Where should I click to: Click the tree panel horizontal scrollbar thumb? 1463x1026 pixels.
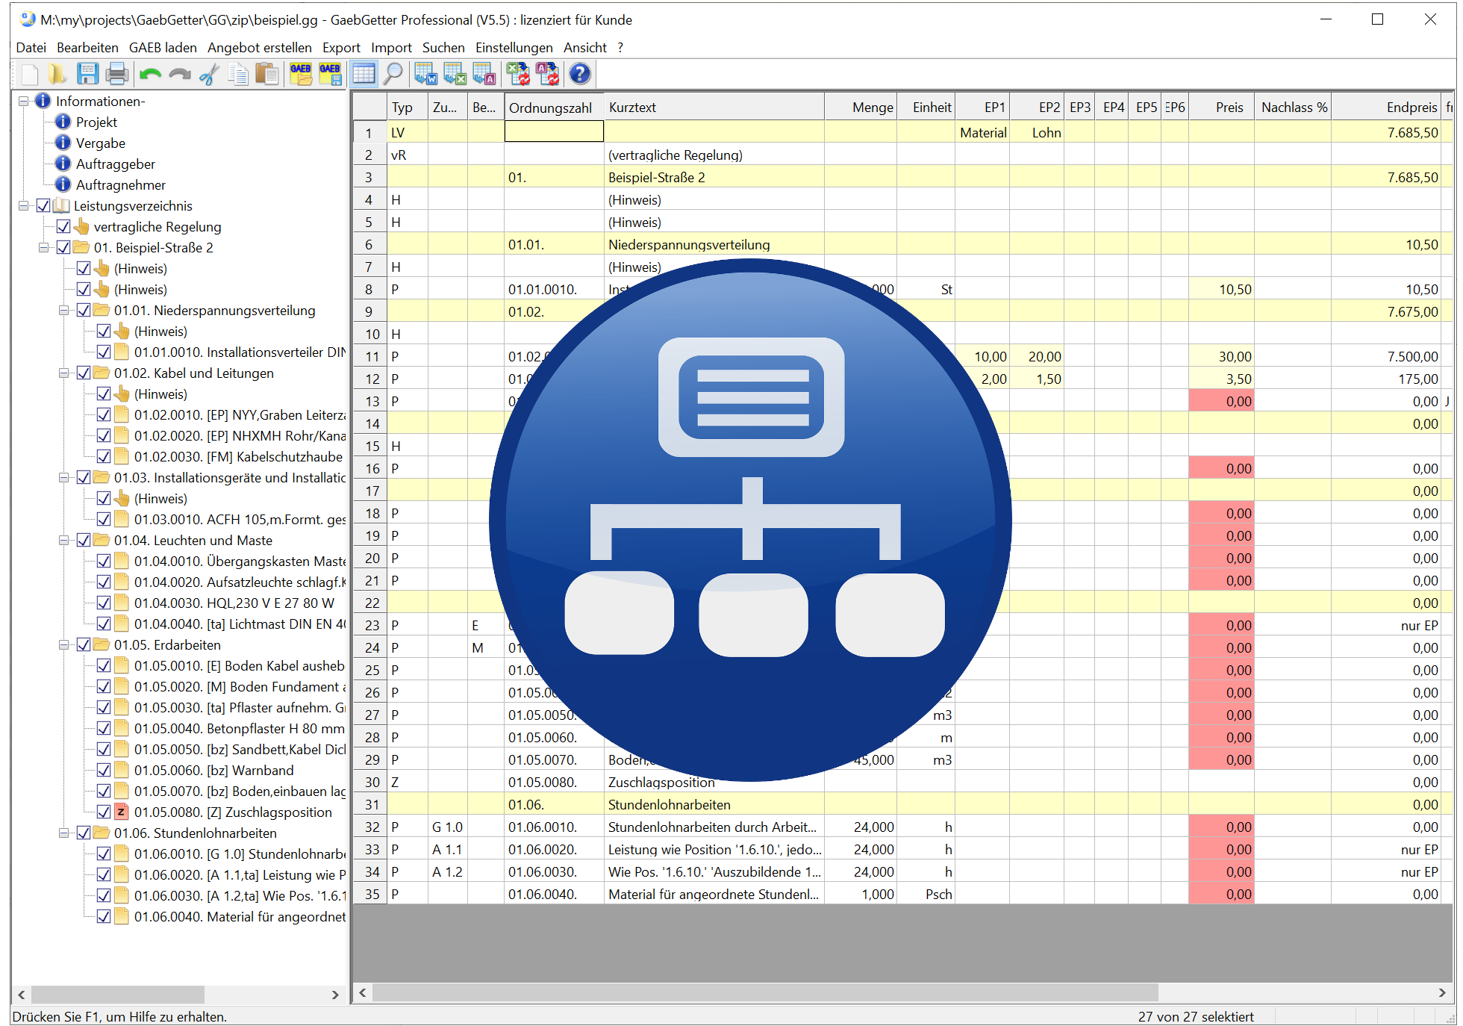[x=118, y=995]
